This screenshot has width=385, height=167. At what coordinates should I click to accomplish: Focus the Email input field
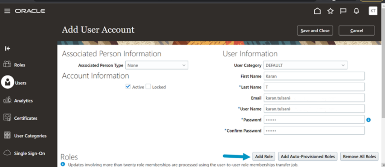pyautogui.click(x=314, y=98)
